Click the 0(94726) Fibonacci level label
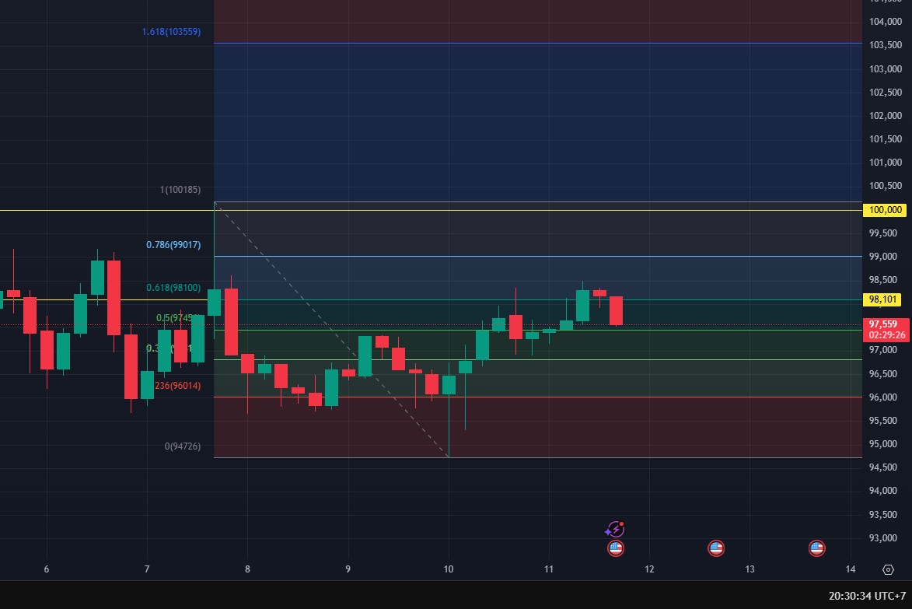Image resolution: width=912 pixels, height=609 pixels. click(x=182, y=446)
